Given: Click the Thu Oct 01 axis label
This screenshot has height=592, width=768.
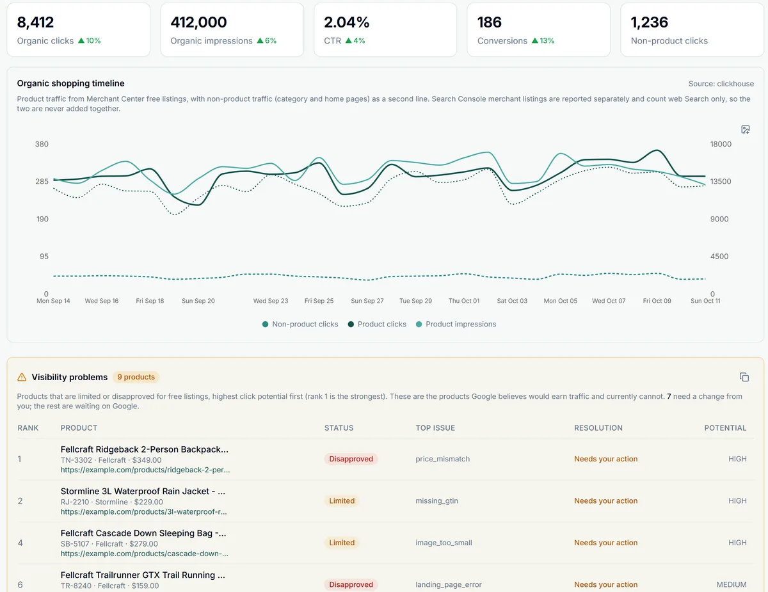Looking at the screenshot, I should [464, 301].
